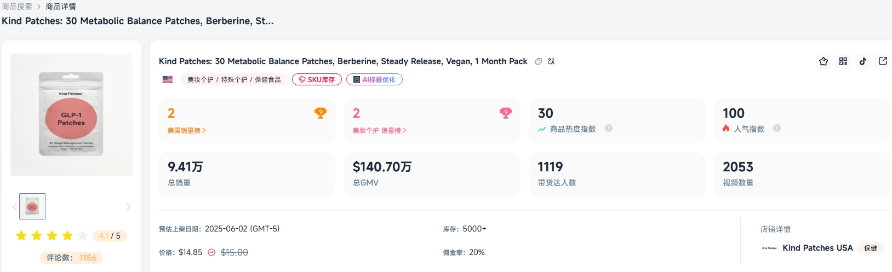Click the price change icon beside $14.85
The image size is (892, 272).
(211, 252)
